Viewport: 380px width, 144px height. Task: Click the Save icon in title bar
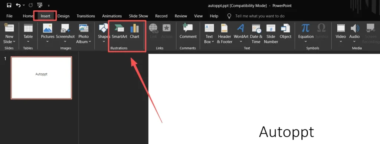[x=9, y=5]
